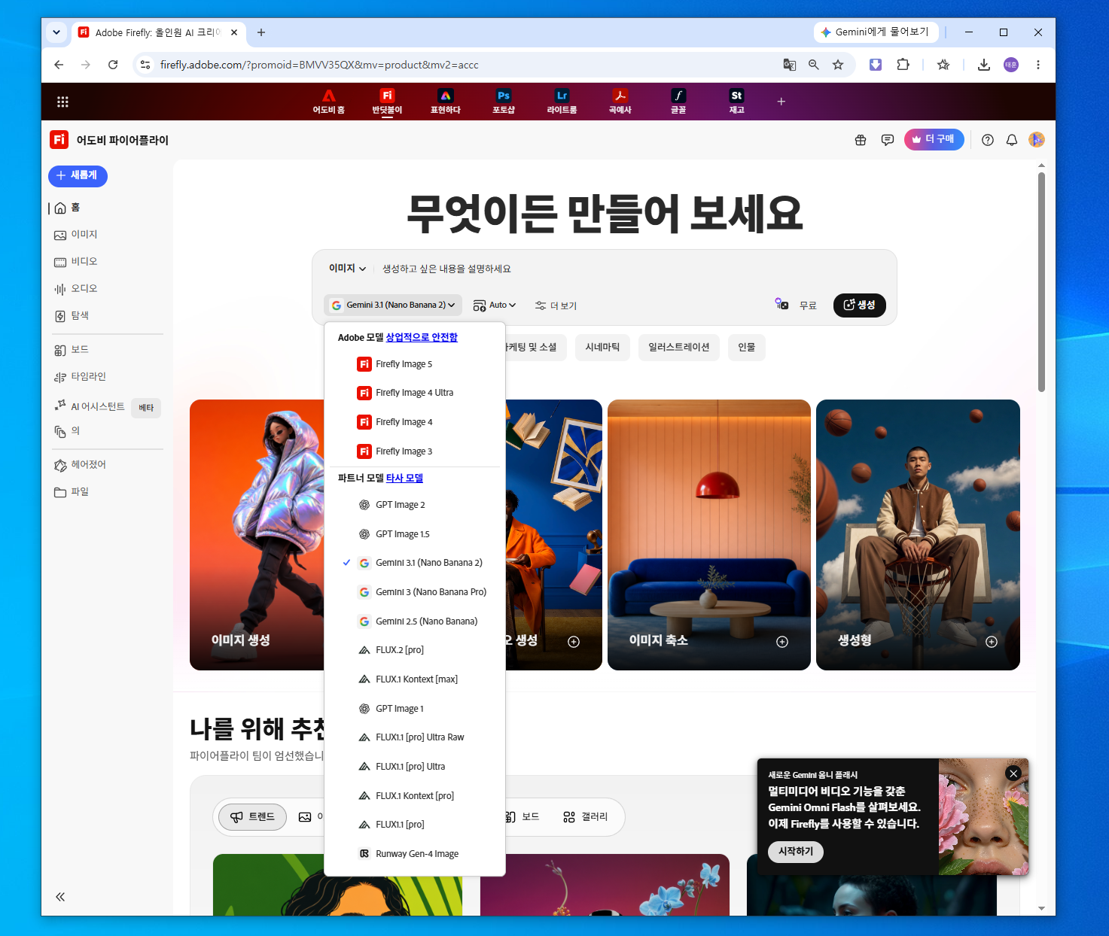The width and height of the screenshot is (1109, 936).
Task: Open 보드 in the left sidebar
Action: (x=72, y=350)
